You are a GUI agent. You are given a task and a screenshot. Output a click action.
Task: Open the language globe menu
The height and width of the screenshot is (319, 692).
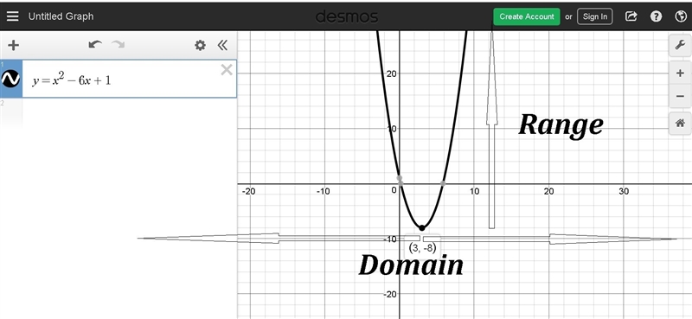point(681,16)
